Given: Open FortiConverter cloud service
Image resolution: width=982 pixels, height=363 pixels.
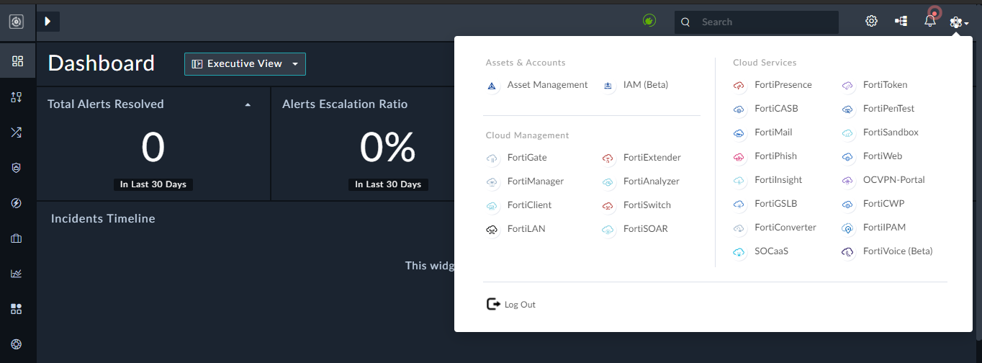Looking at the screenshot, I should 785,228.
